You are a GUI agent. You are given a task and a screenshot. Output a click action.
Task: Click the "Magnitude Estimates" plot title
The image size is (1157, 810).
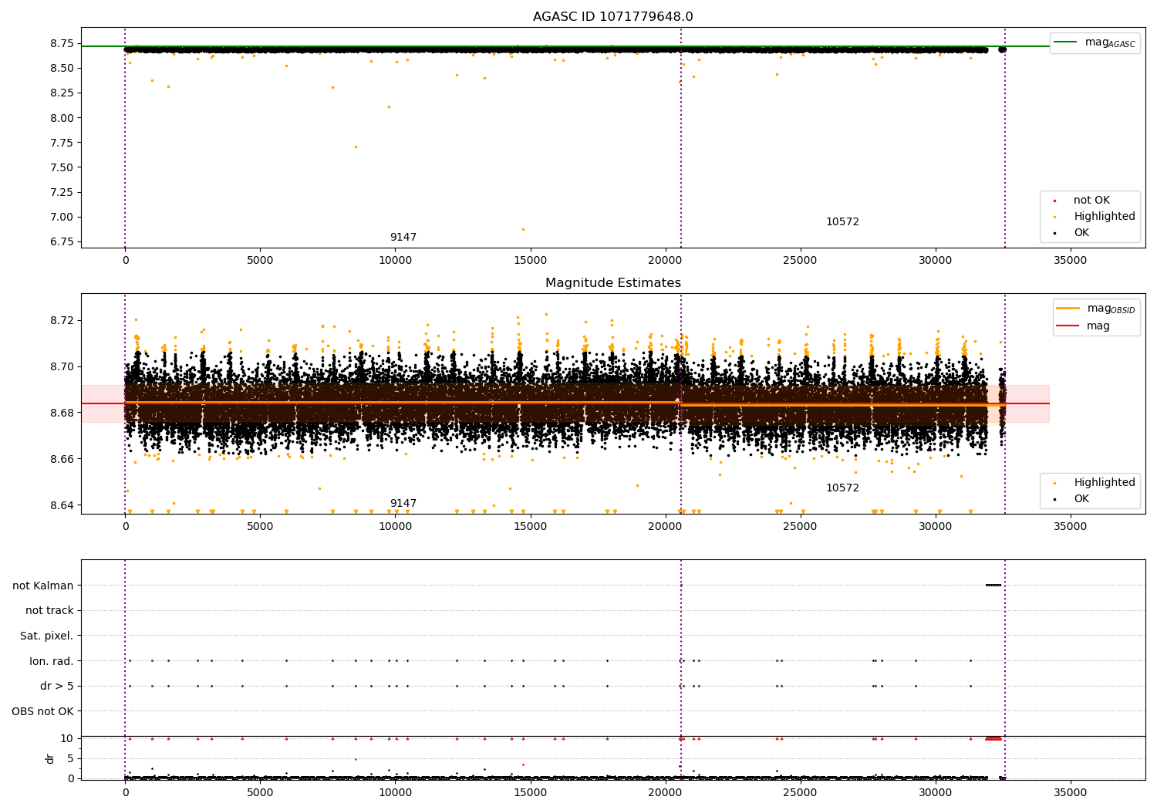(612, 283)
